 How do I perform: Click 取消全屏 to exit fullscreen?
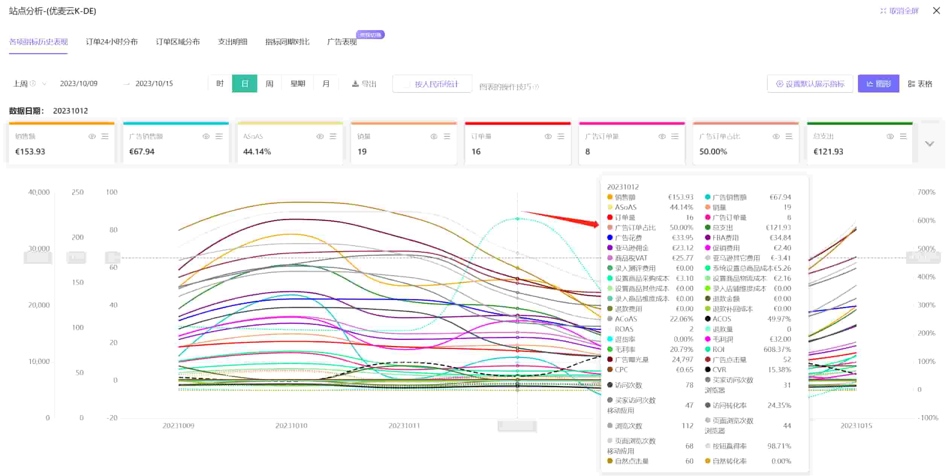point(899,11)
